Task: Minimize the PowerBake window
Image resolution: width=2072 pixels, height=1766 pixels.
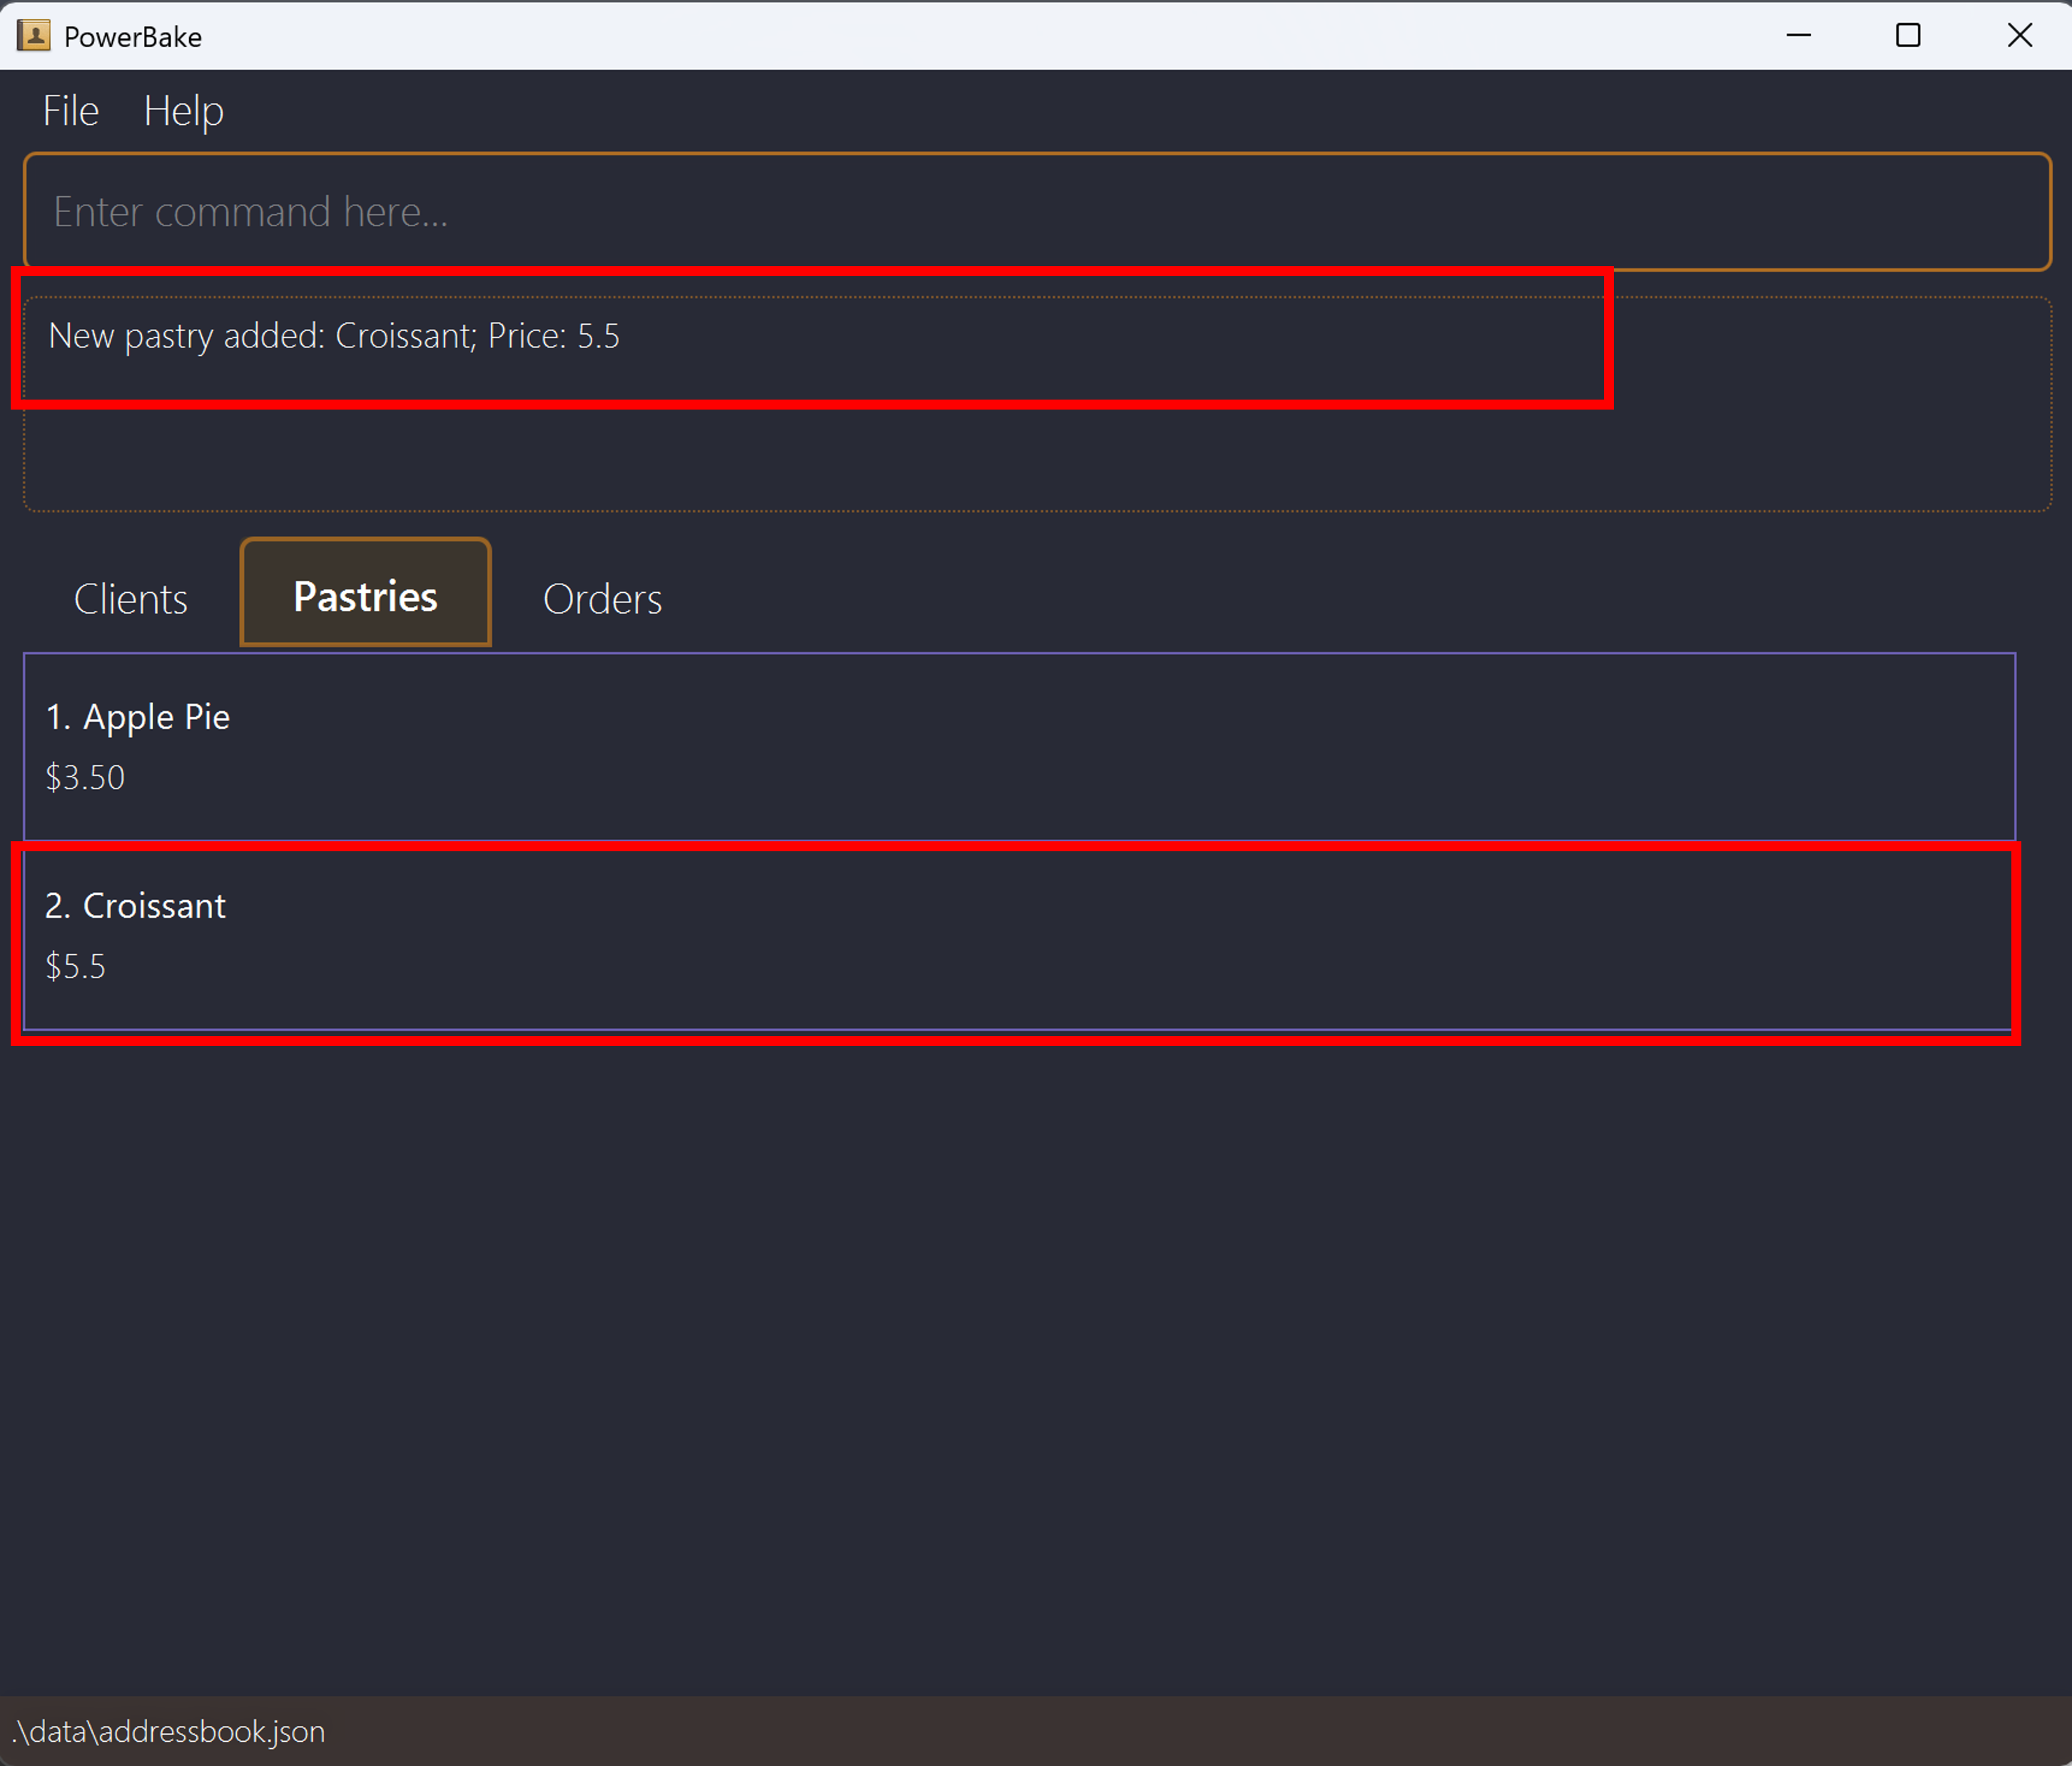Action: tap(1798, 36)
